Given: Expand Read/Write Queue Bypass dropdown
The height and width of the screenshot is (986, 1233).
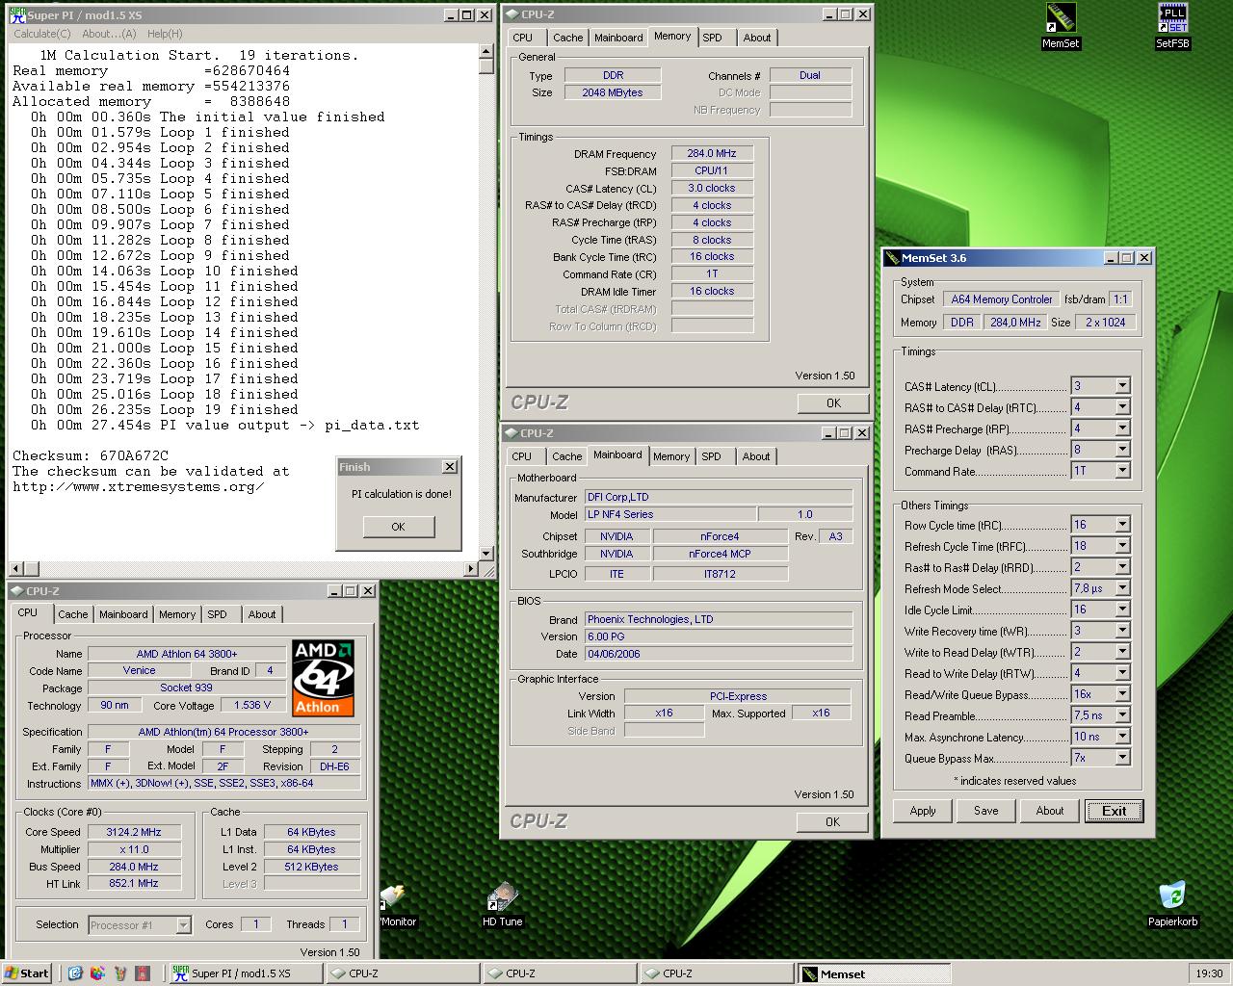Looking at the screenshot, I should (x=1122, y=694).
